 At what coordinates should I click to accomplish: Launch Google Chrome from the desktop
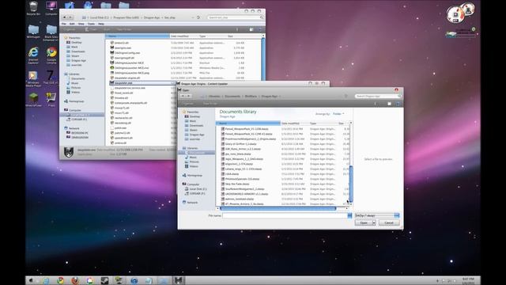coord(51,55)
